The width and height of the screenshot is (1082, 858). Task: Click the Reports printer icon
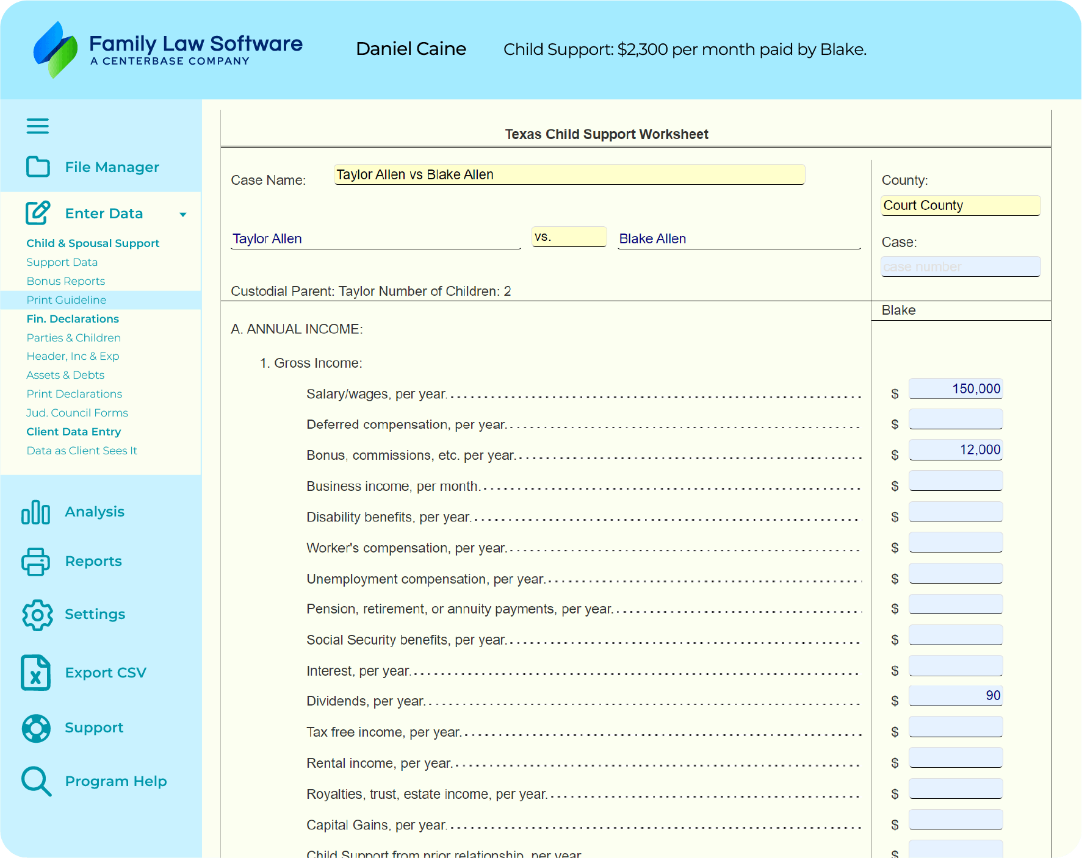[36, 562]
